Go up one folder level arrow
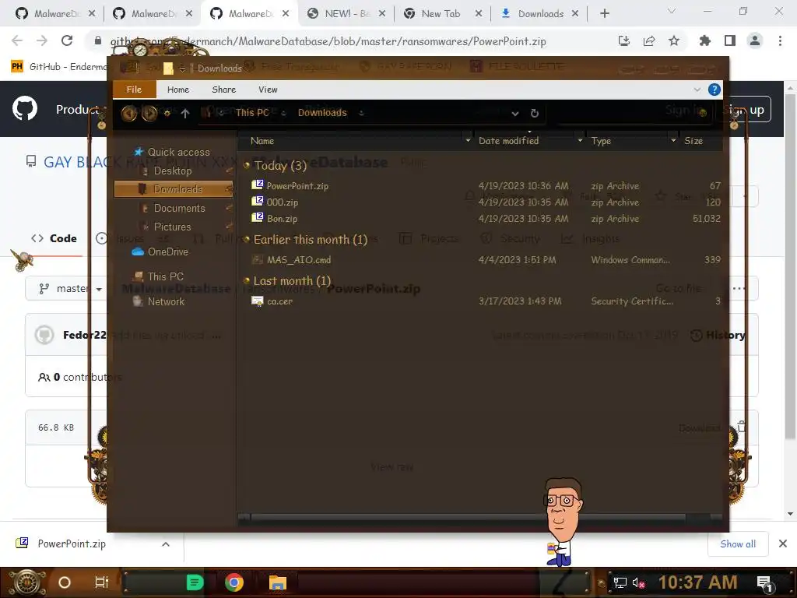797x598 pixels. click(x=185, y=114)
